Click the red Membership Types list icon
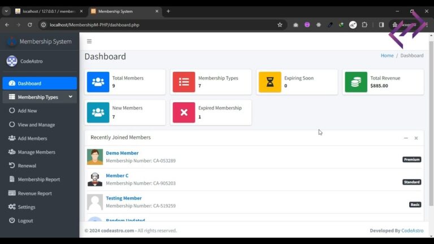The image size is (434, 244). [x=184, y=82]
